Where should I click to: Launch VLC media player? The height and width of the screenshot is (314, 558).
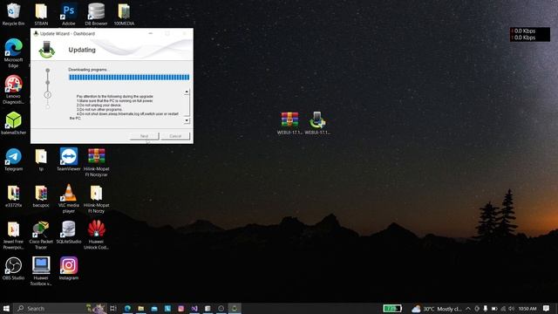click(69, 199)
